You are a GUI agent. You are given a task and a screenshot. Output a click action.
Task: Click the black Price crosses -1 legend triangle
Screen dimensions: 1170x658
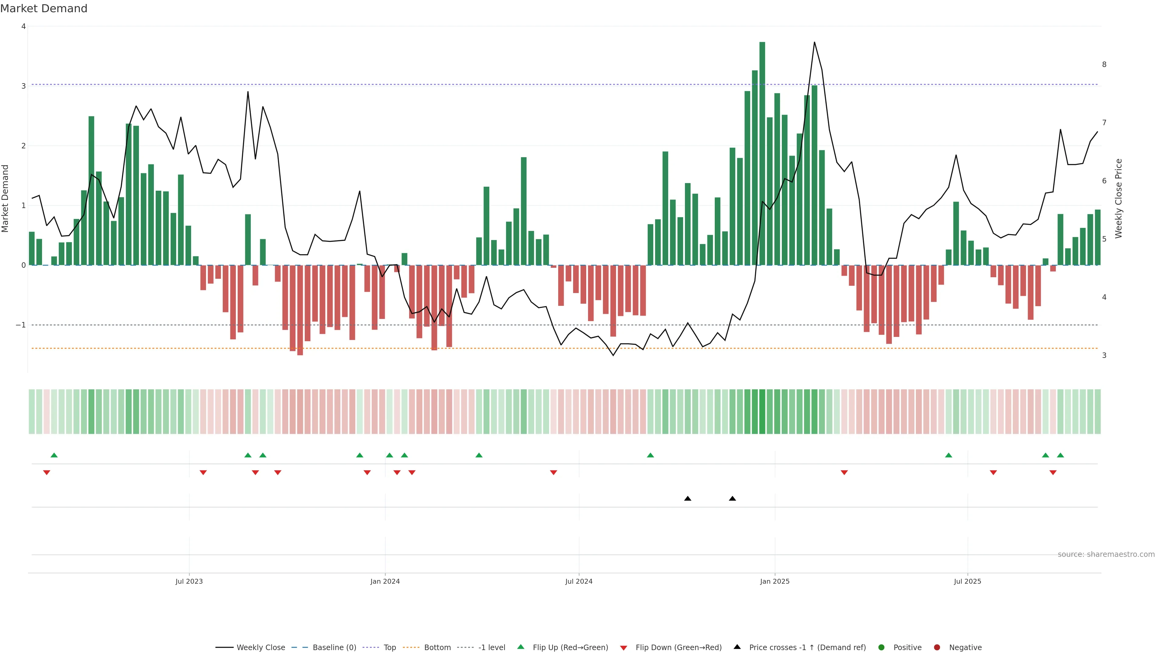737,647
